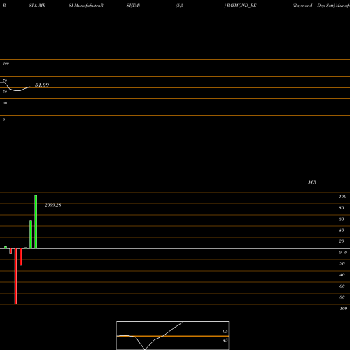Click the MR axis label 80

pos(342,208)
